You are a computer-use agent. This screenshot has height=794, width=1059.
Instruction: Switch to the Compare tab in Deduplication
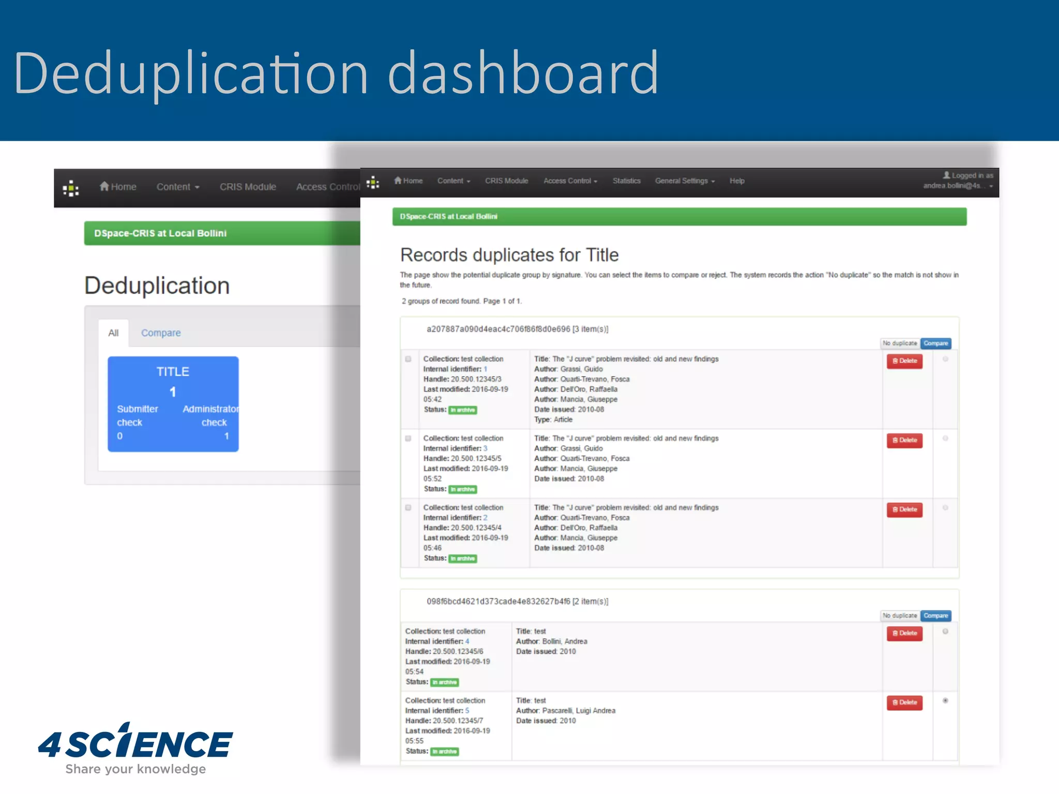pos(161,333)
